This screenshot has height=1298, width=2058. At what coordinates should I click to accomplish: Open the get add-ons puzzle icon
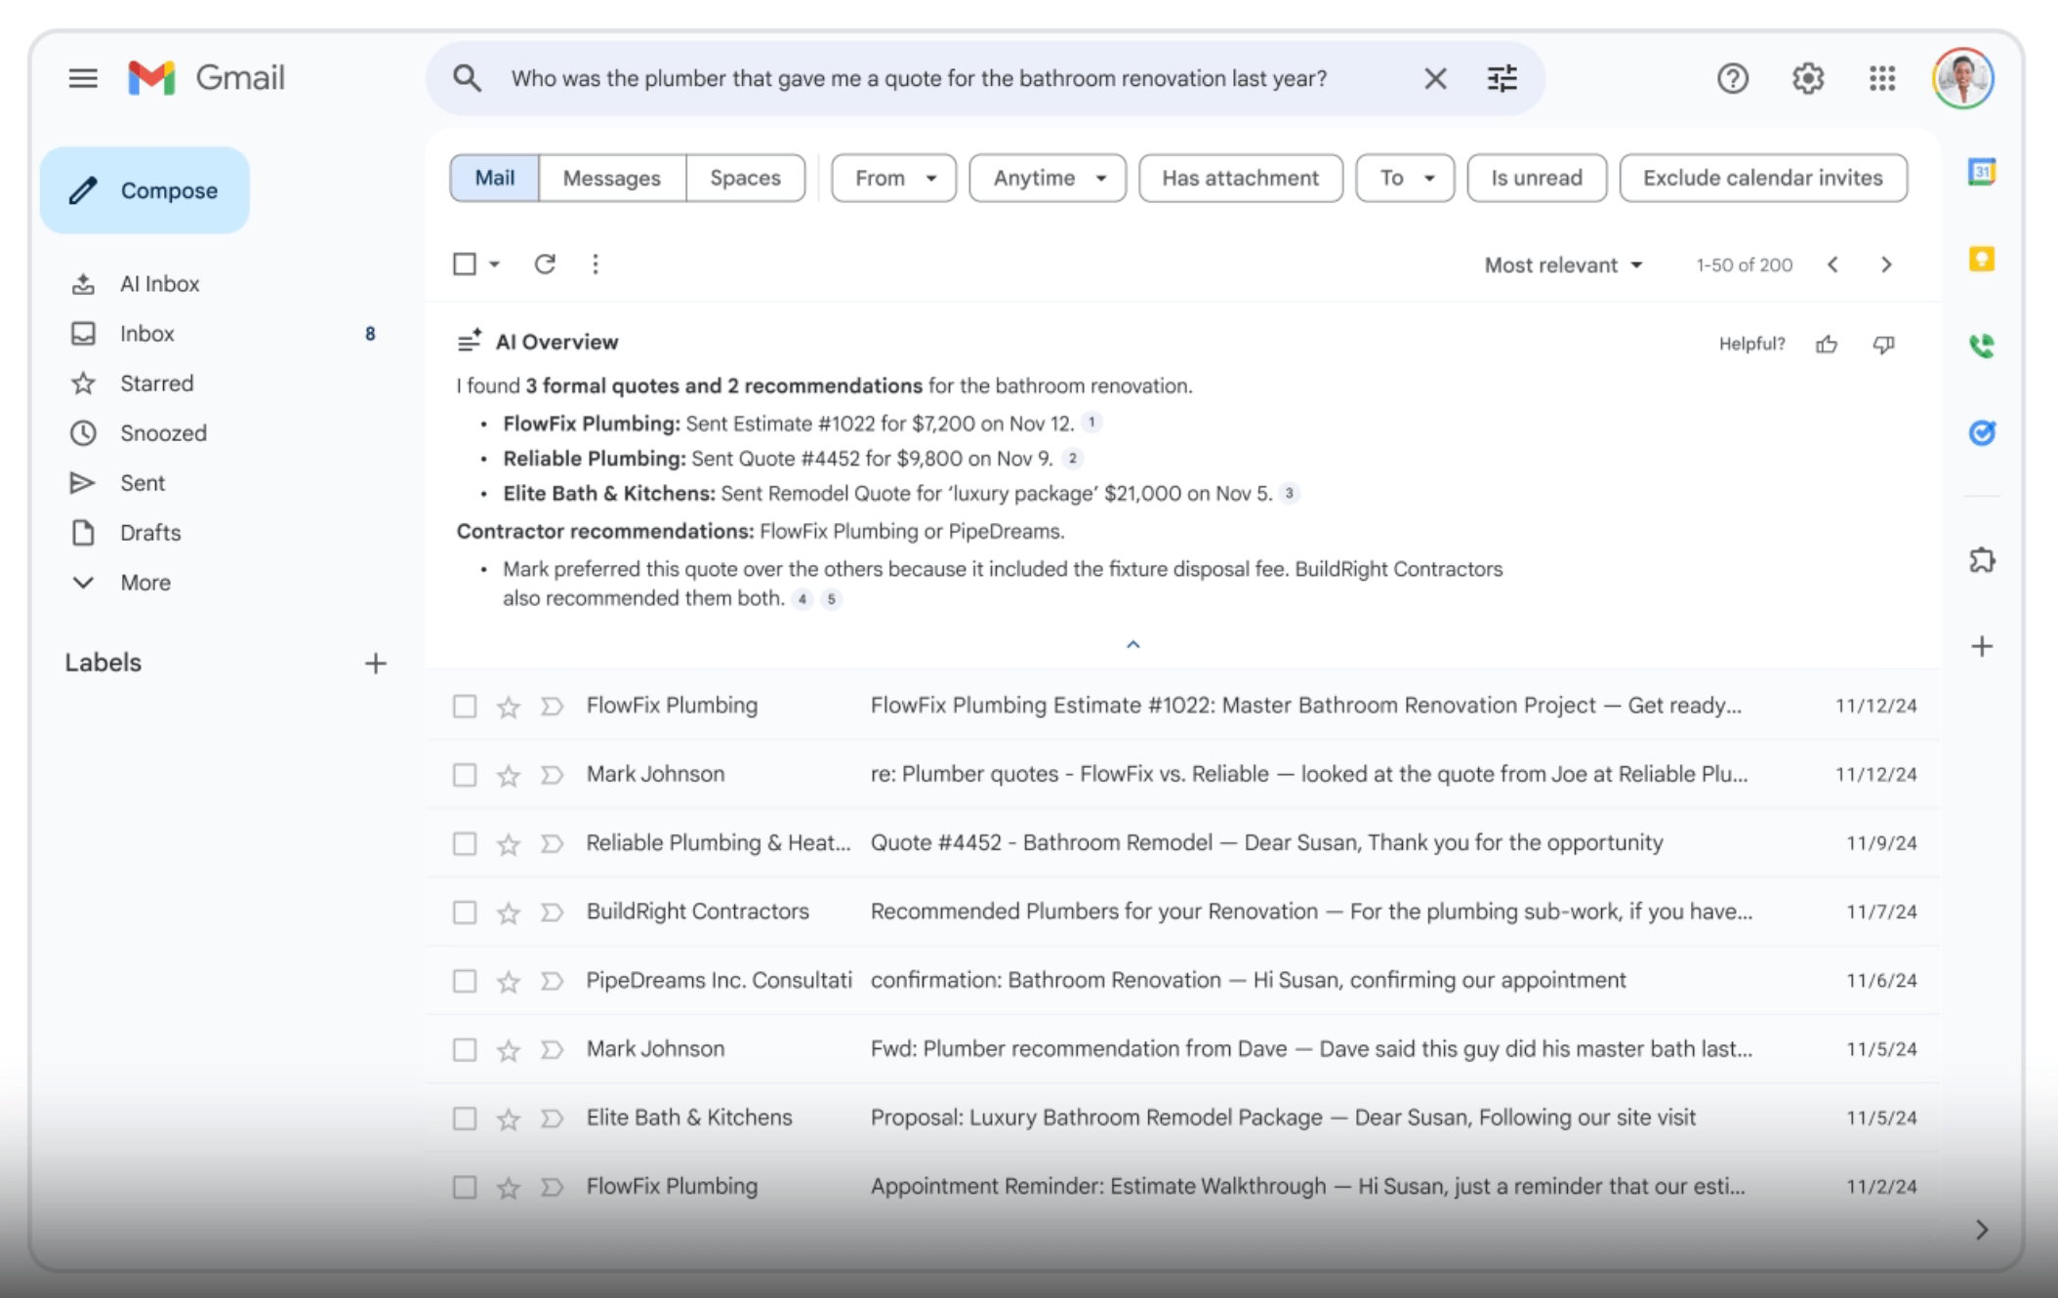pyautogui.click(x=1982, y=559)
